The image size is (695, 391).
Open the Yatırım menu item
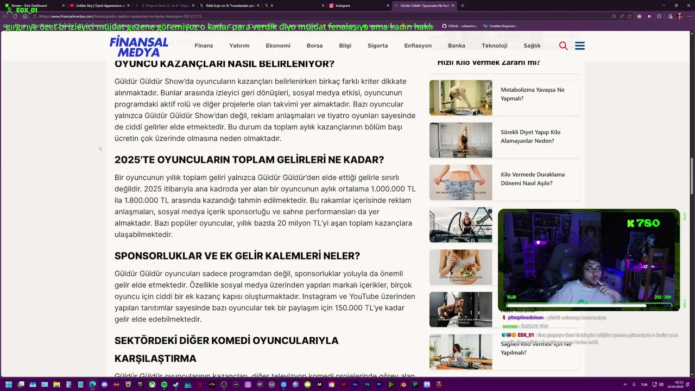tap(239, 46)
